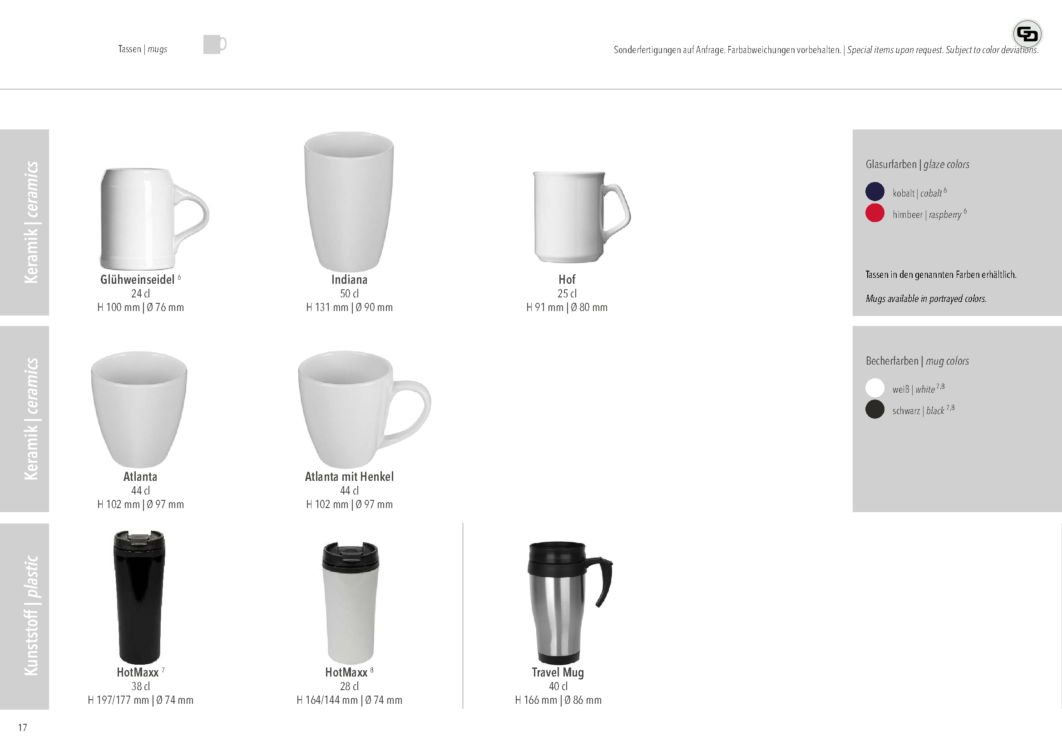Choose the Atlanta cup without handle
The image size is (1062, 751).
point(139,410)
